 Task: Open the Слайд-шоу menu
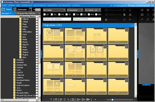(x=27, y=5)
